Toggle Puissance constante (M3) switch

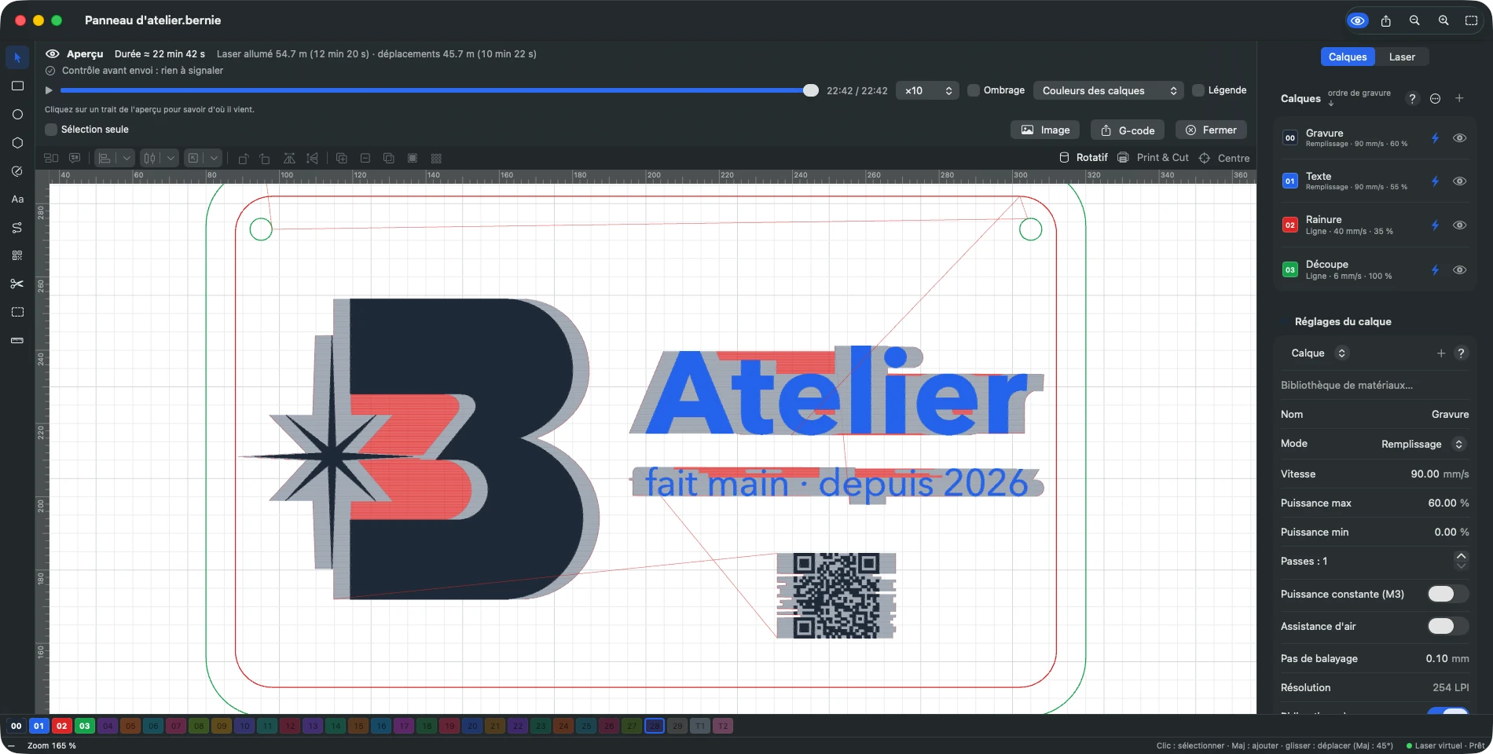click(x=1447, y=594)
